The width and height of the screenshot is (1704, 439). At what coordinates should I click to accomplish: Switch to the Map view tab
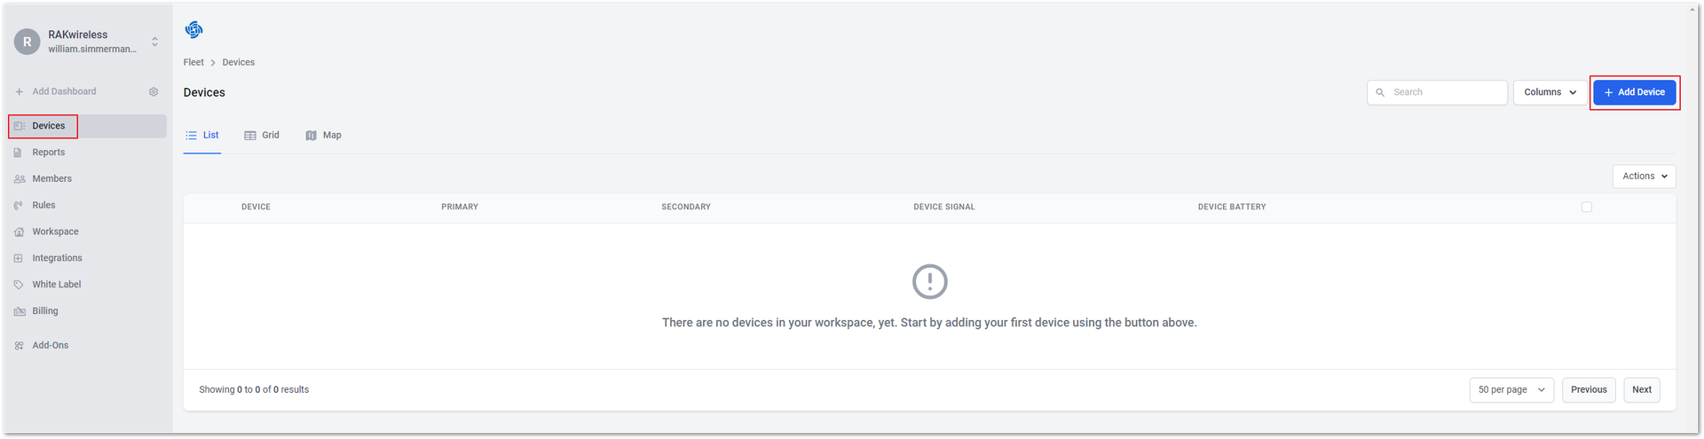(x=324, y=136)
